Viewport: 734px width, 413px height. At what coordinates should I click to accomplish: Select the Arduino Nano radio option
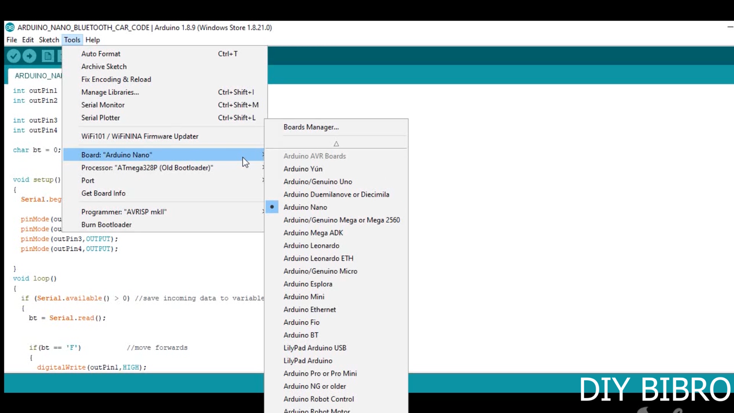(x=305, y=207)
